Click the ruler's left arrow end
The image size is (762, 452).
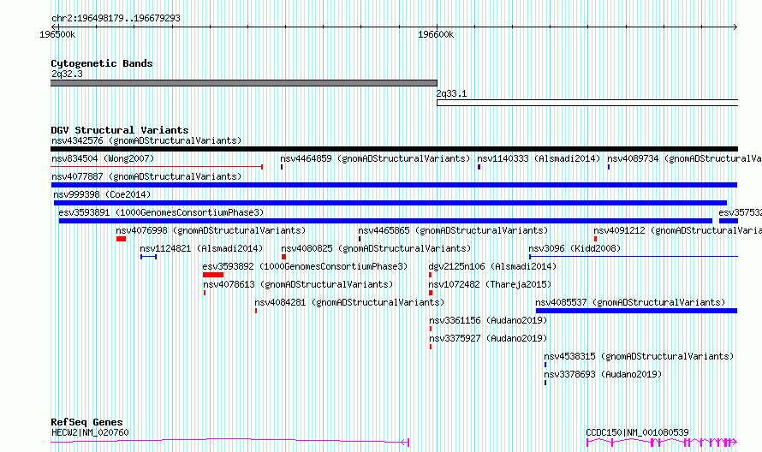pyautogui.click(x=54, y=27)
